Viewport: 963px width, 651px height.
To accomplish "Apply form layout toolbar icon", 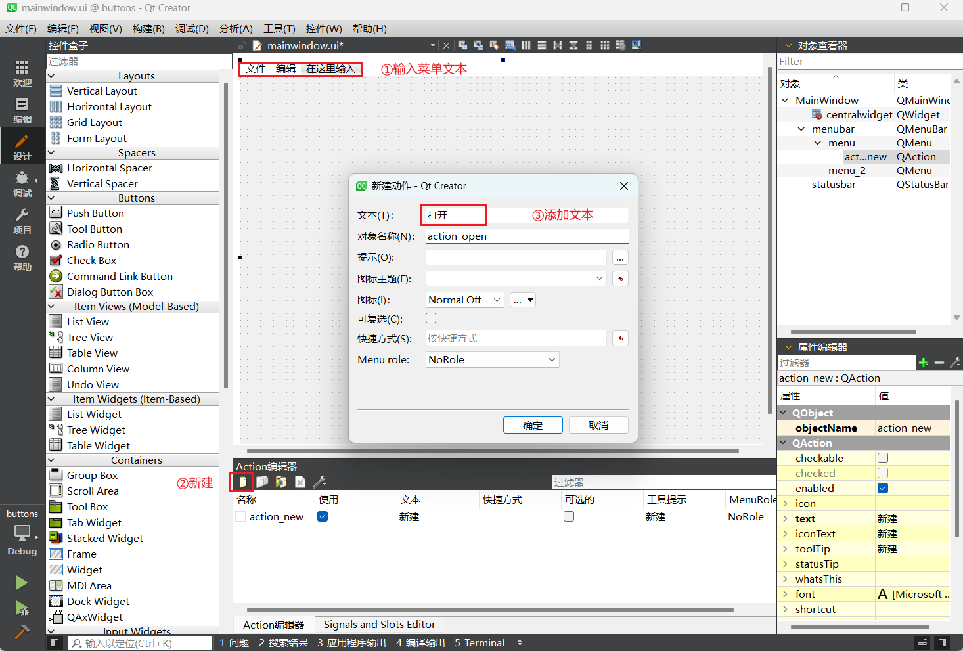I will click(x=589, y=45).
